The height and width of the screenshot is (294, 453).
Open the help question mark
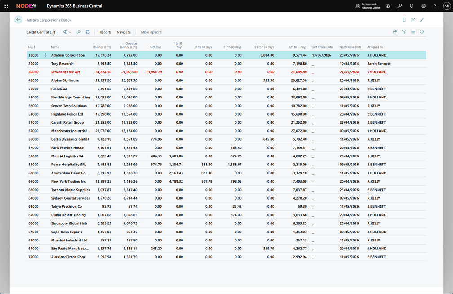435,6
